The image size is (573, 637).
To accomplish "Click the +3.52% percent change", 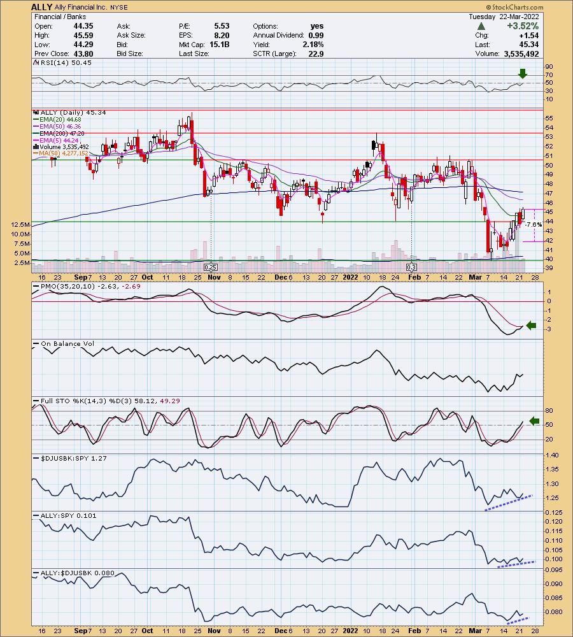I will pyautogui.click(x=523, y=26).
